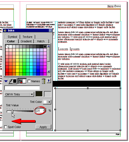Click the palette resize grip below the scrollbar
Viewport: 129px width, 142px height.
click(x=49, y=74)
